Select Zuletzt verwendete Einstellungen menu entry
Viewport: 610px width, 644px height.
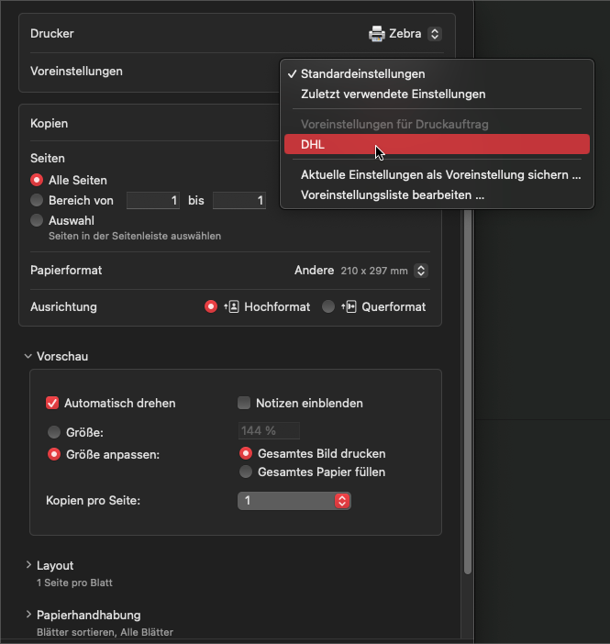coord(394,94)
